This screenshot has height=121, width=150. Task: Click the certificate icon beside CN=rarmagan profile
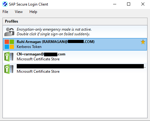point(9,57)
